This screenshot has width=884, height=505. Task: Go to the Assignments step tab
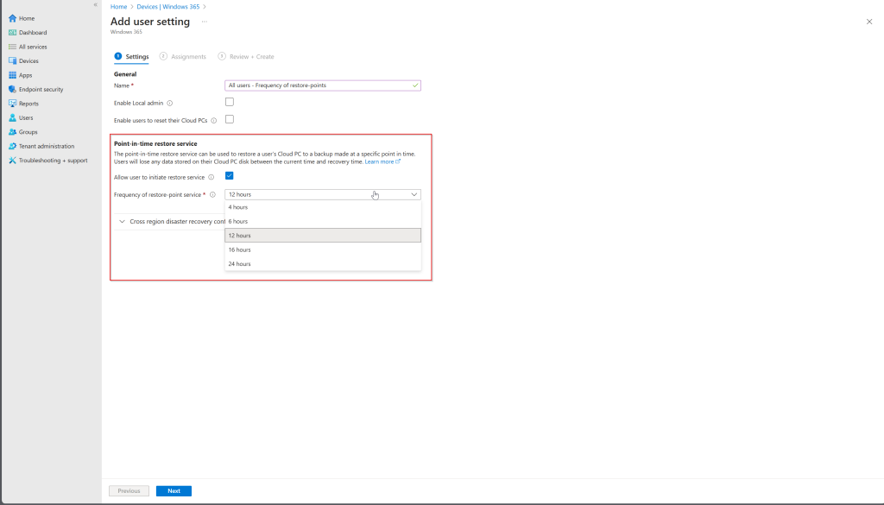[x=183, y=56]
